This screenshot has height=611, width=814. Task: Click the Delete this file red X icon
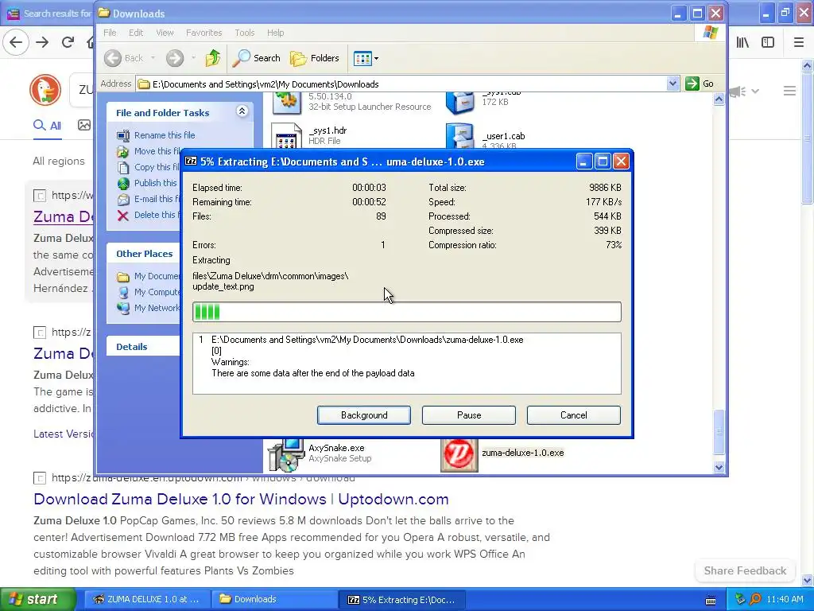pos(123,215)
